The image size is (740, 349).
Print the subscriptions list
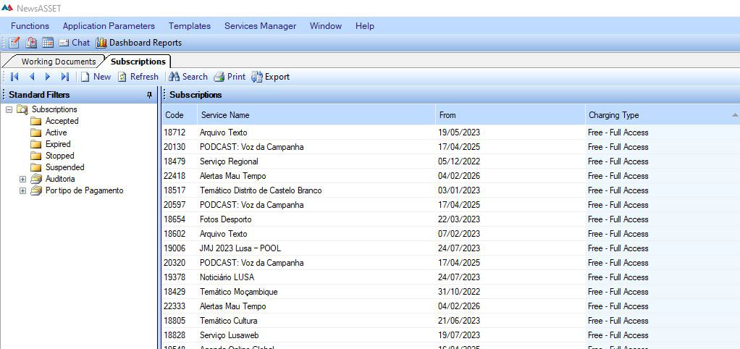point(230,77)
